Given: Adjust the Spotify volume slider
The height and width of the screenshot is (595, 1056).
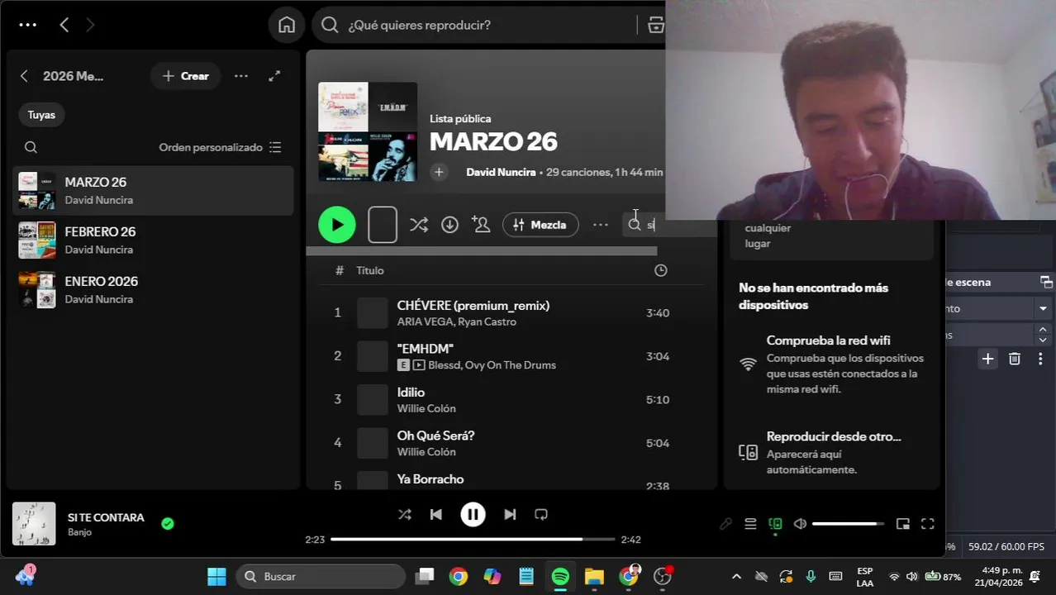Looking at the screenshot, I should click(x=849, y=524).
